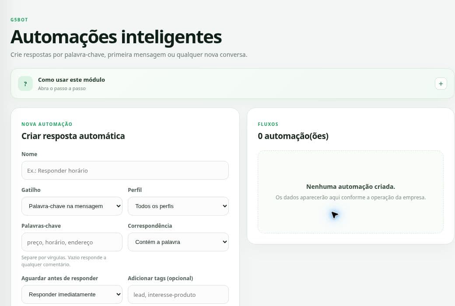Click the question mark help icon
Screen dimensions: 455x306
(25, 84)
